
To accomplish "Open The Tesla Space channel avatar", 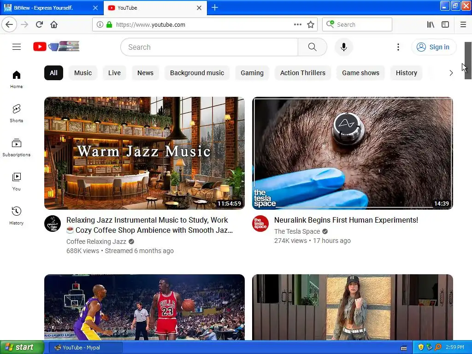I will click(x=260, y=224).
